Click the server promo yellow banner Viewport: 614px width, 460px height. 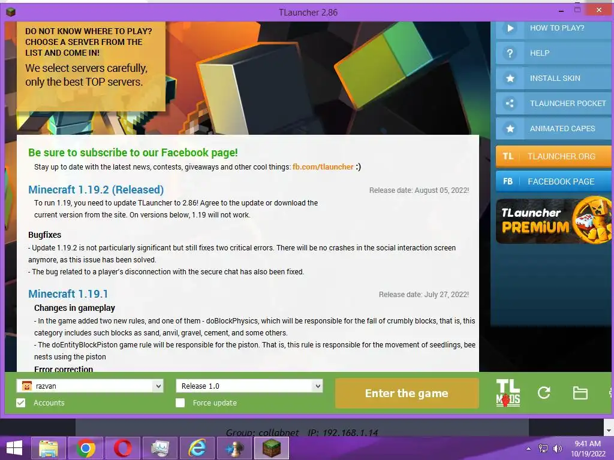(x=91, y=66)
